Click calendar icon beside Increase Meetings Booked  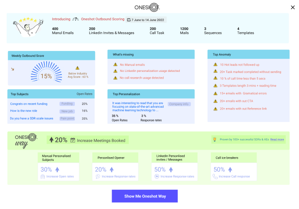pos(73,140)
